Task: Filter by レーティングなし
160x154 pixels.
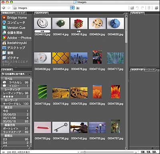Action: click(16, 93)
